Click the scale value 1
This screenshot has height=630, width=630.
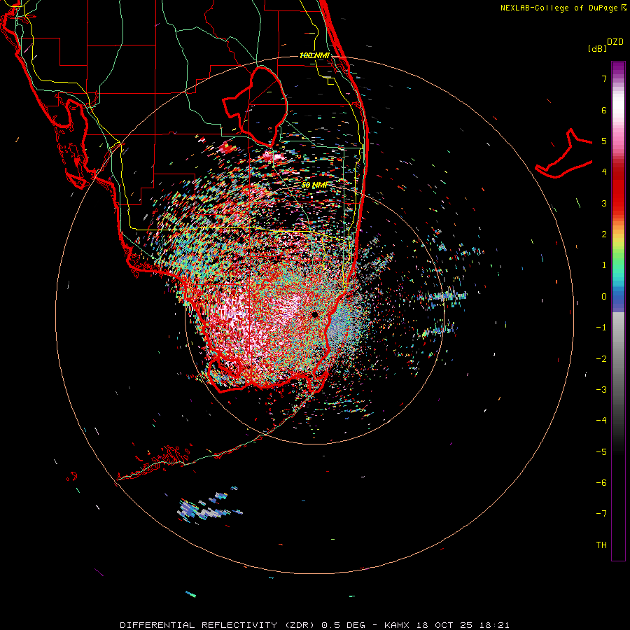(x=604, y=265)
